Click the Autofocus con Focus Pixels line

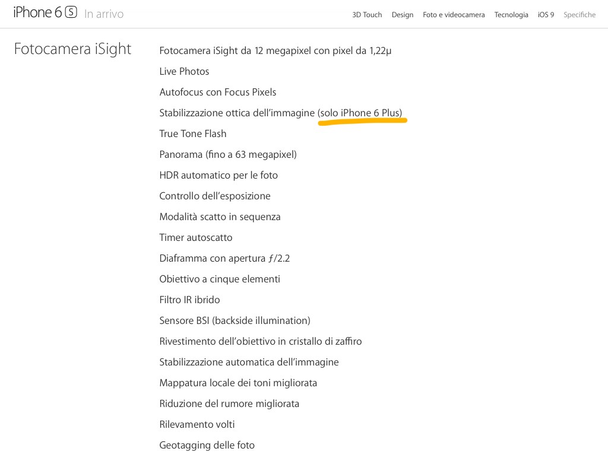tap(217, 93)
